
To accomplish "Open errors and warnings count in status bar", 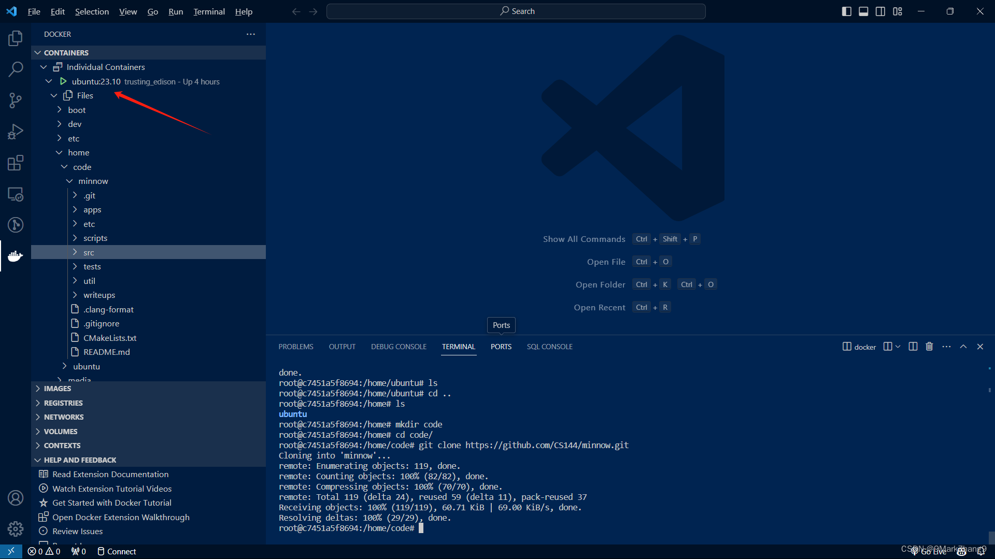I will point(44,551).
